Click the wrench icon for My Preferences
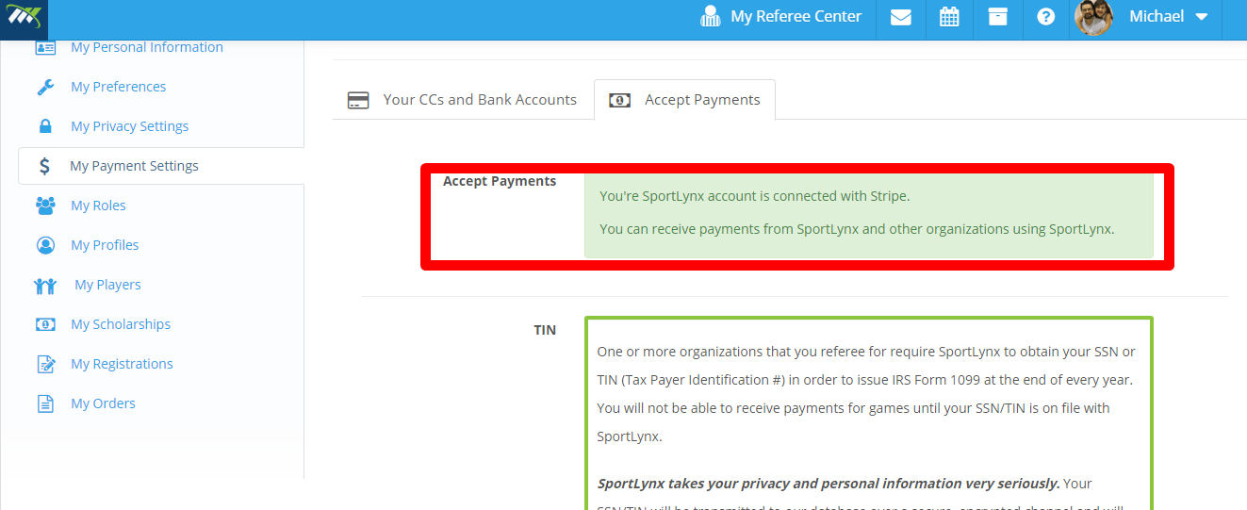The width and height of the screenshot is (1247, 510). (x=45, y=87)
